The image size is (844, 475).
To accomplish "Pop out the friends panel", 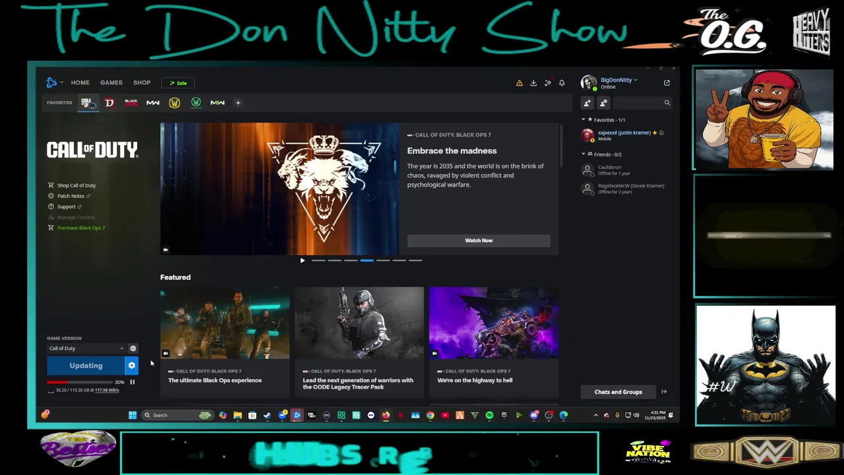I will [667, 83].
